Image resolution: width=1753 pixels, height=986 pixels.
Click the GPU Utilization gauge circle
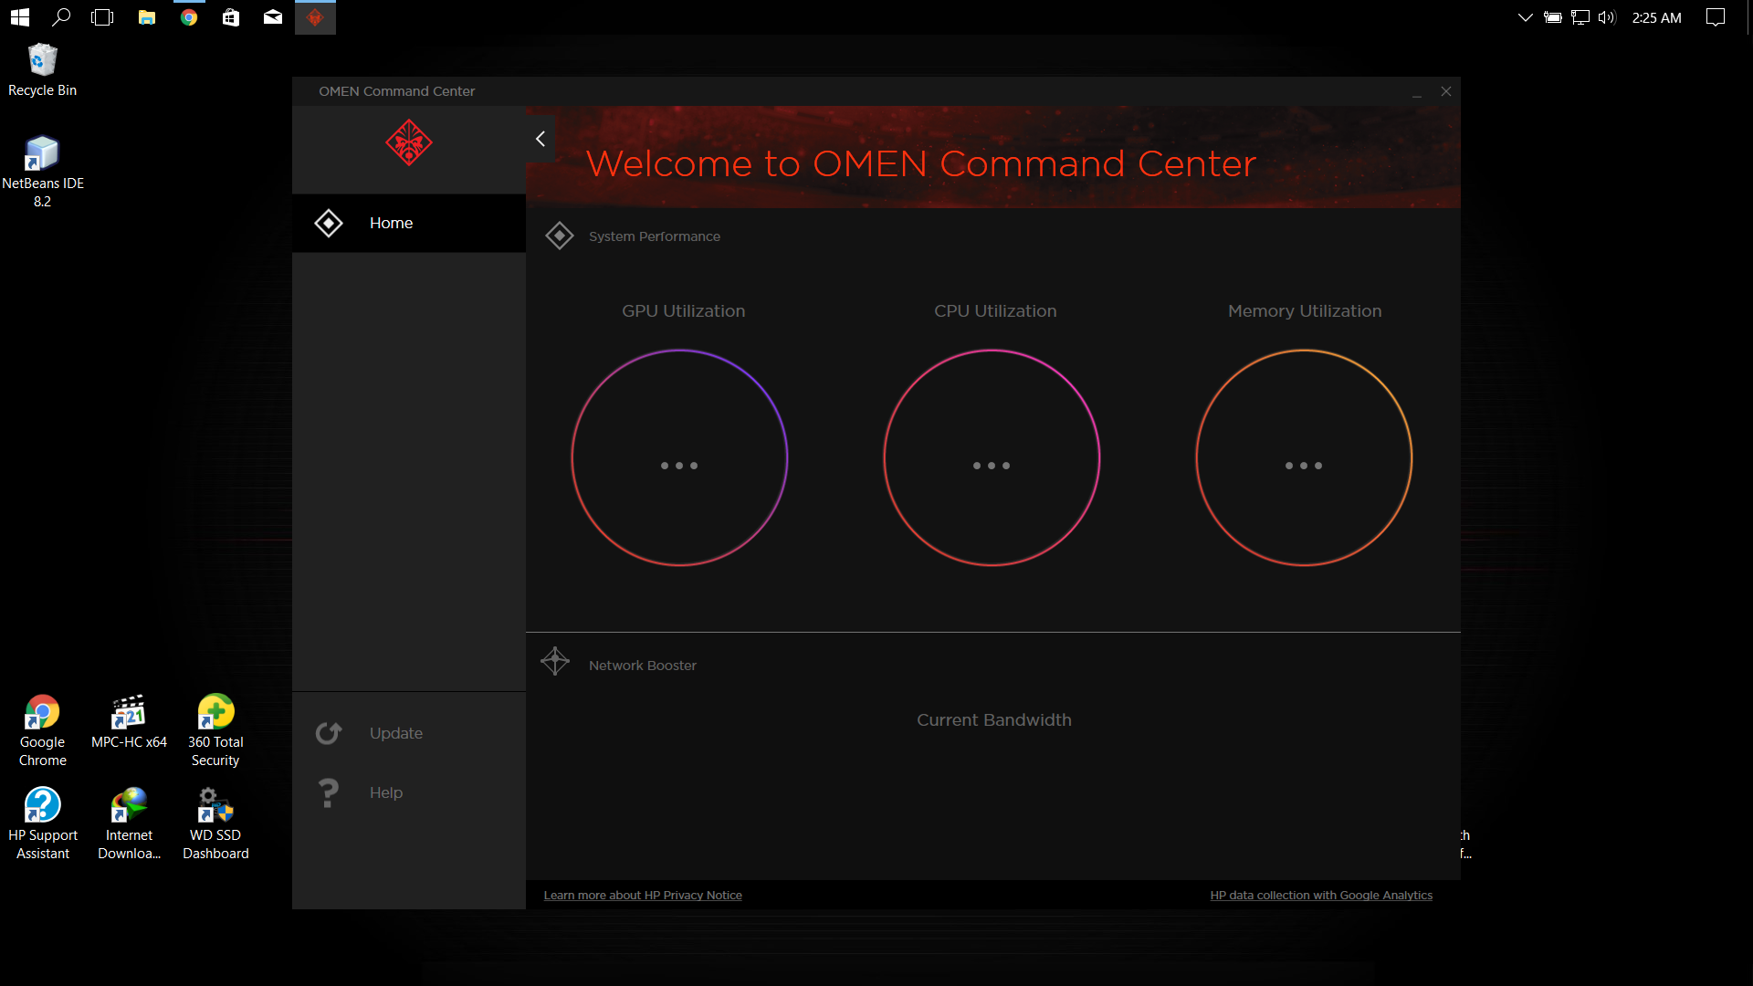coord(679,458)
